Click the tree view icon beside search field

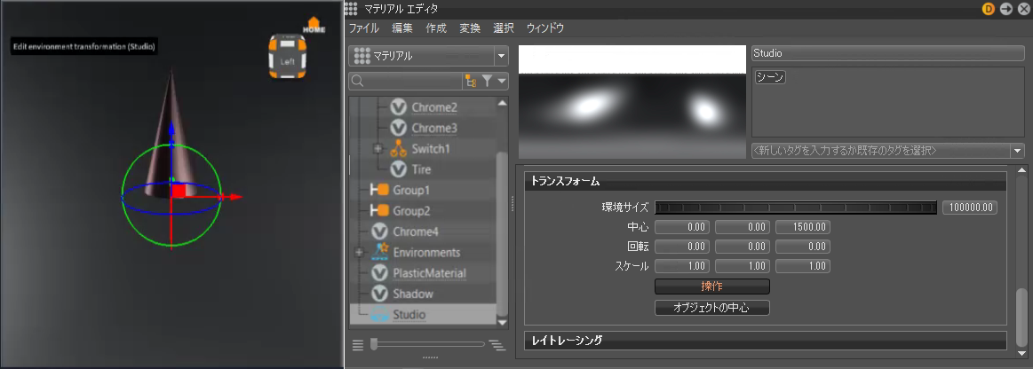pos(471,81)
